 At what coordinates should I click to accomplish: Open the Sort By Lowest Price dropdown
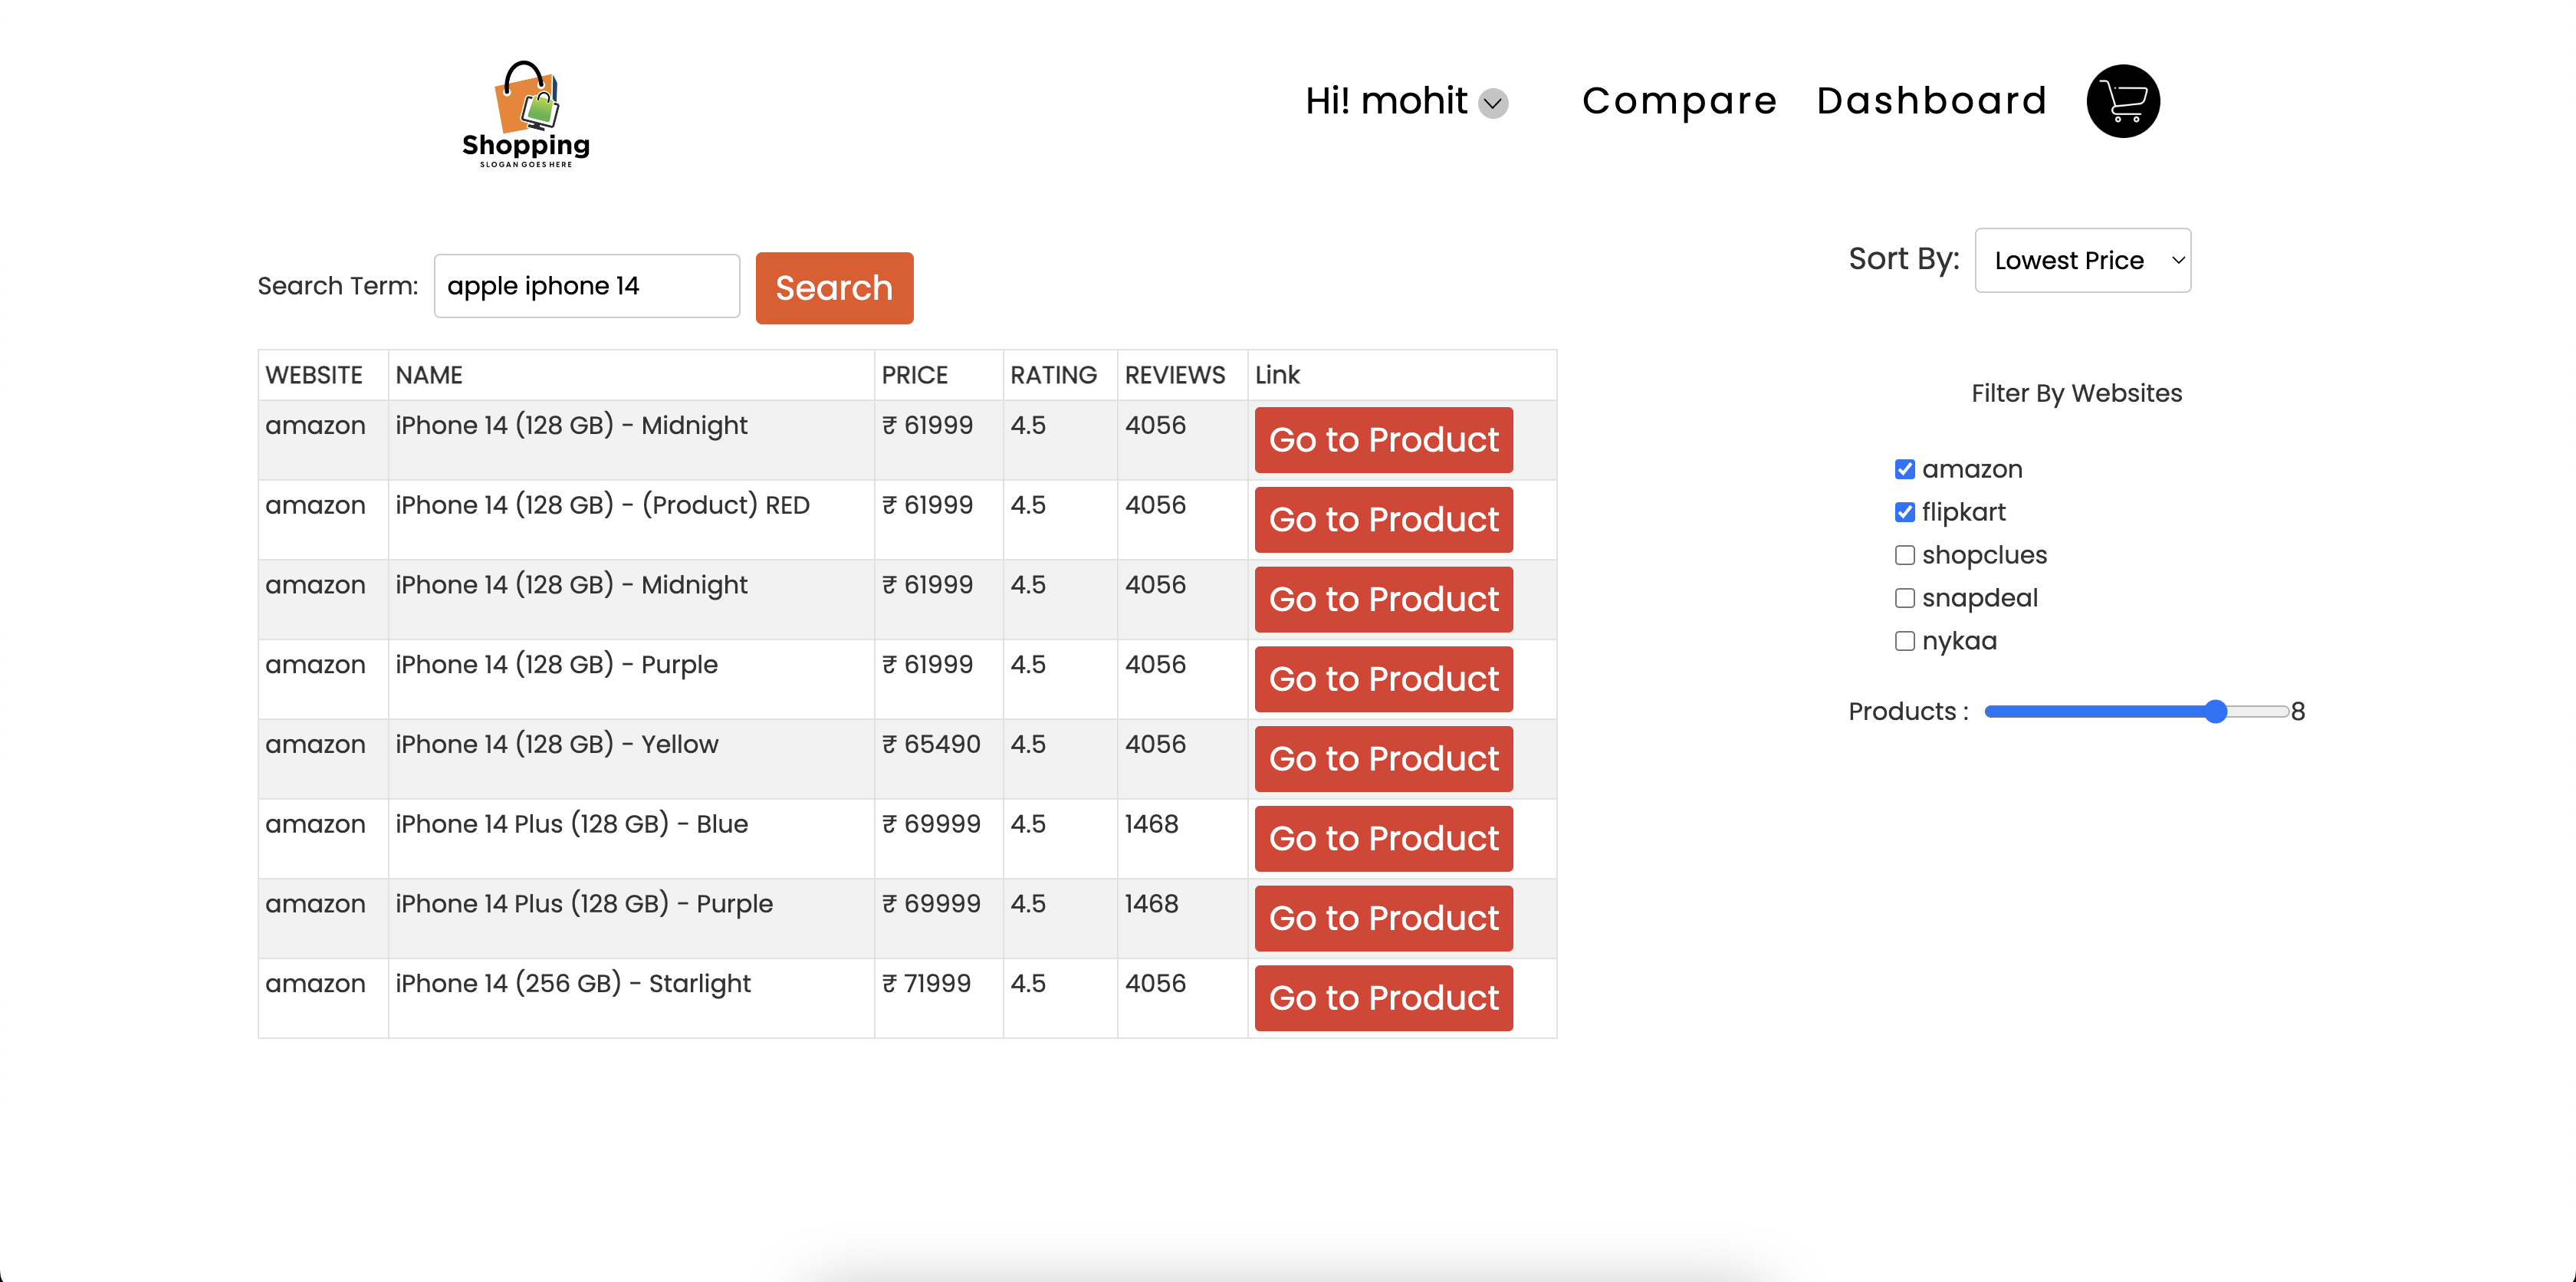2082,260
